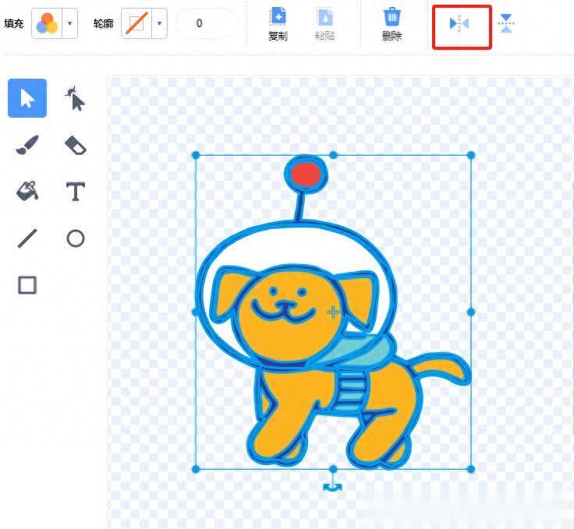
Task: Click the rotation handle below the selection
Action: click(x=333, y=487)
